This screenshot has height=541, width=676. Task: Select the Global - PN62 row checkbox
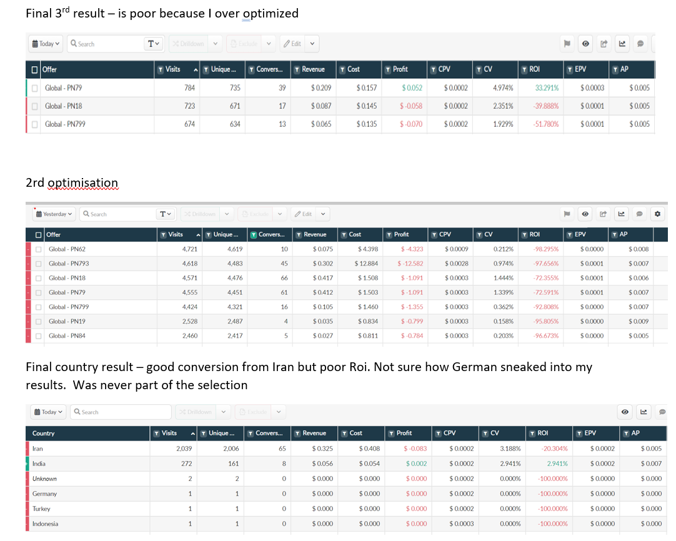click(39, 249)
